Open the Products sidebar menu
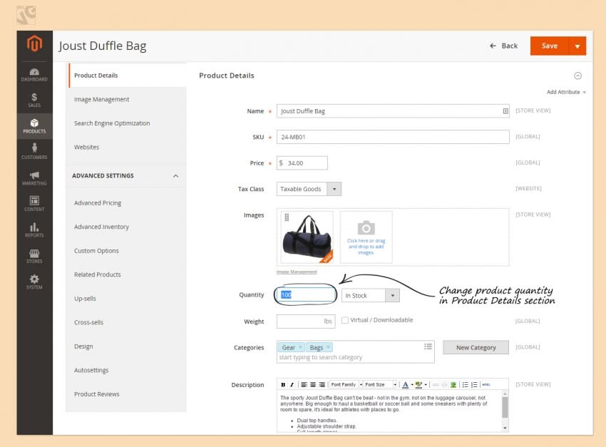The image size is (606, 447). (x=34, y=126)
